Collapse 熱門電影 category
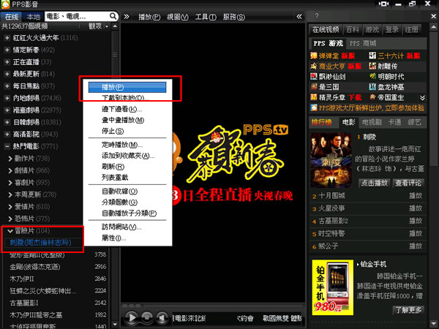 pyautogui.click(x=7, y=146)
